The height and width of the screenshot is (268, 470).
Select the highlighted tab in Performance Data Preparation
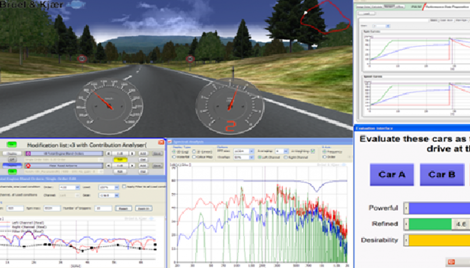(390, 5)
